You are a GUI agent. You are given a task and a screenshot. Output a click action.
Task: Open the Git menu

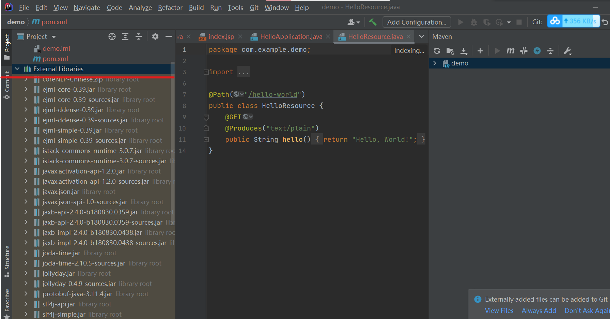(x=254, y=7)
